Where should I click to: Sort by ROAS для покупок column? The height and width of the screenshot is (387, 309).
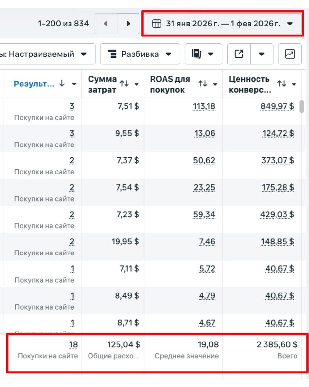point(203,84)
